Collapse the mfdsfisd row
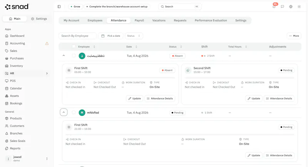 click(64, 112)
